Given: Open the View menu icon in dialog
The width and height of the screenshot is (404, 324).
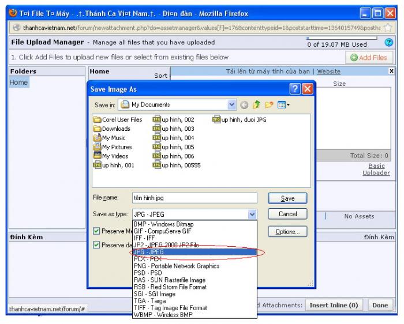Looking at the screenshot, I should tap(283, 105).
